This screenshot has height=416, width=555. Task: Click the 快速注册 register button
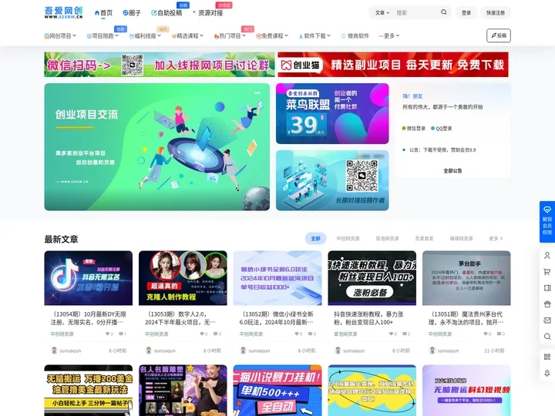496,13
